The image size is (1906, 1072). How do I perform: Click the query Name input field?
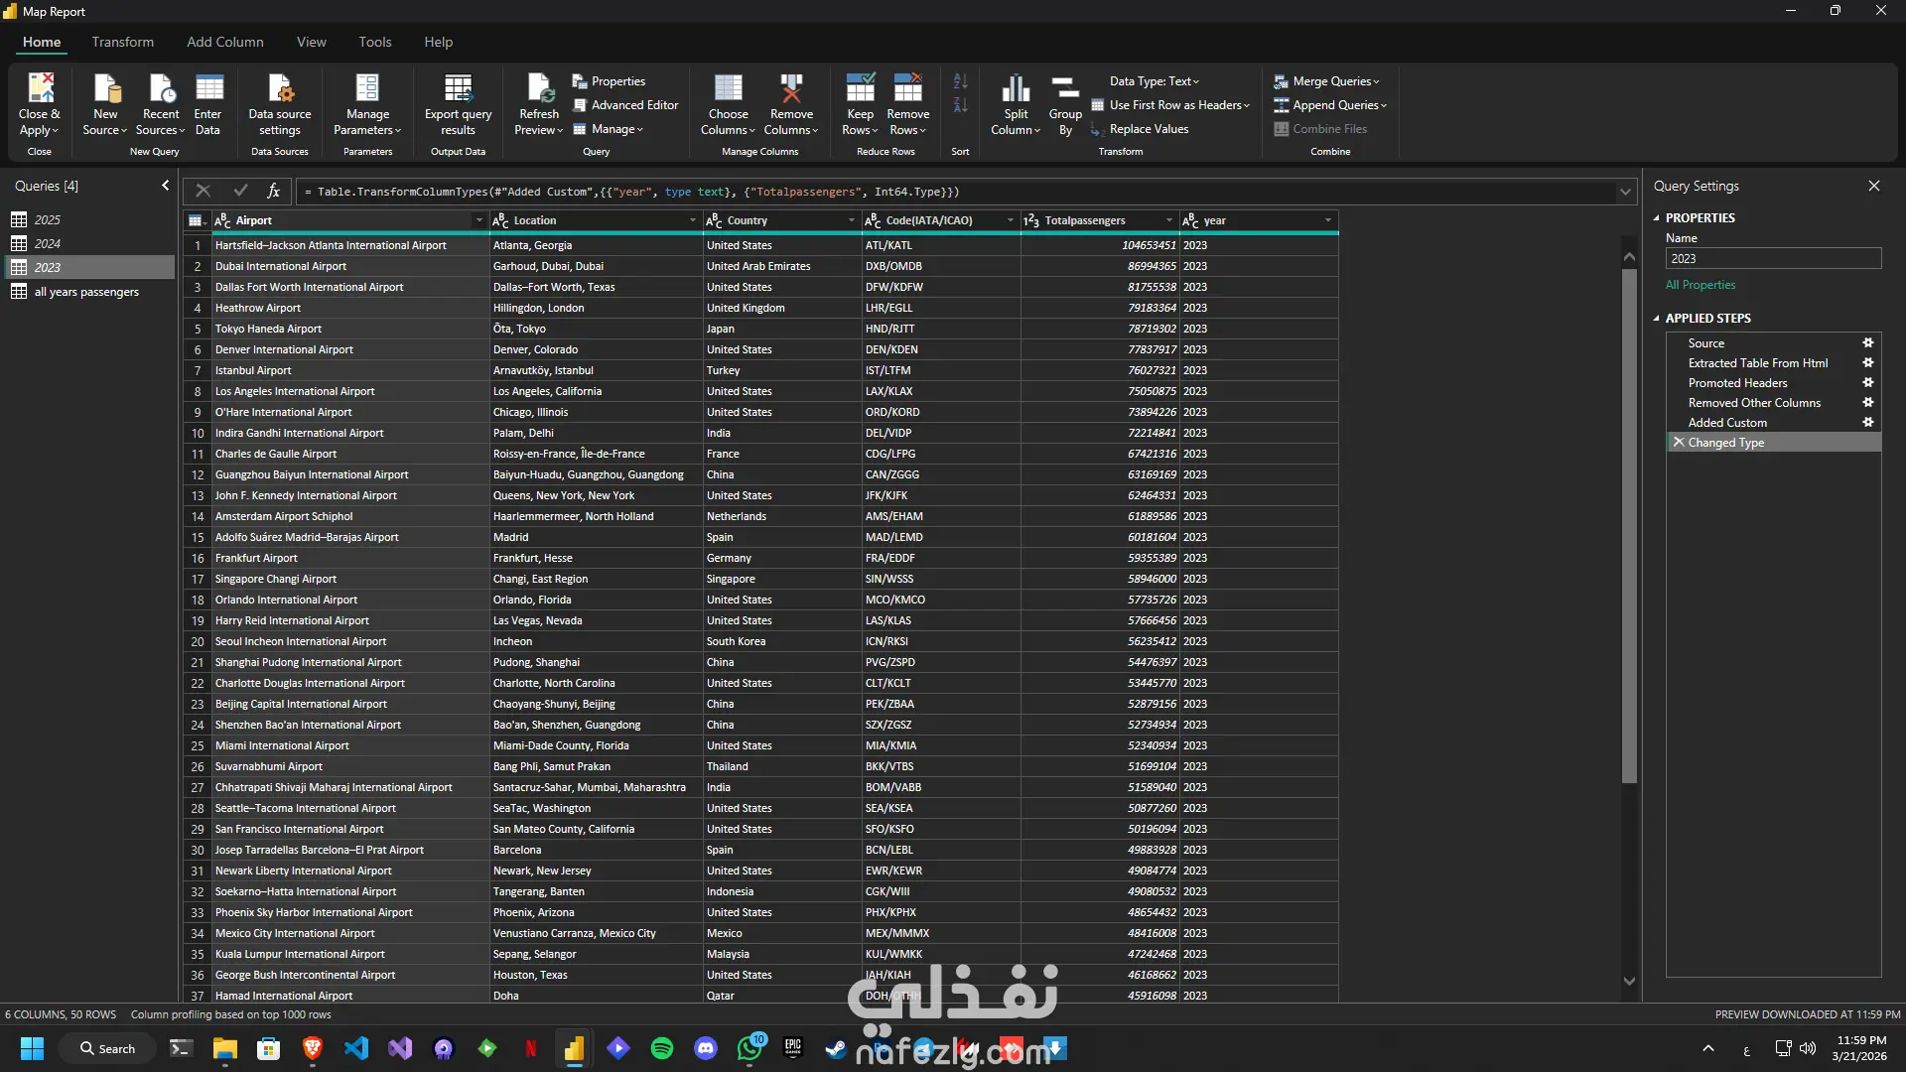pos(1773,259)
